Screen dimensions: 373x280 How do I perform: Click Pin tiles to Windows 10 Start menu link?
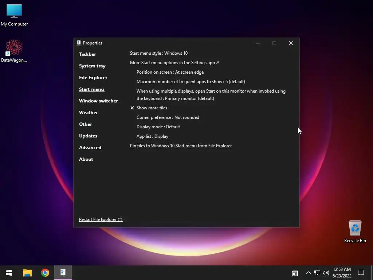click(181, 146)
